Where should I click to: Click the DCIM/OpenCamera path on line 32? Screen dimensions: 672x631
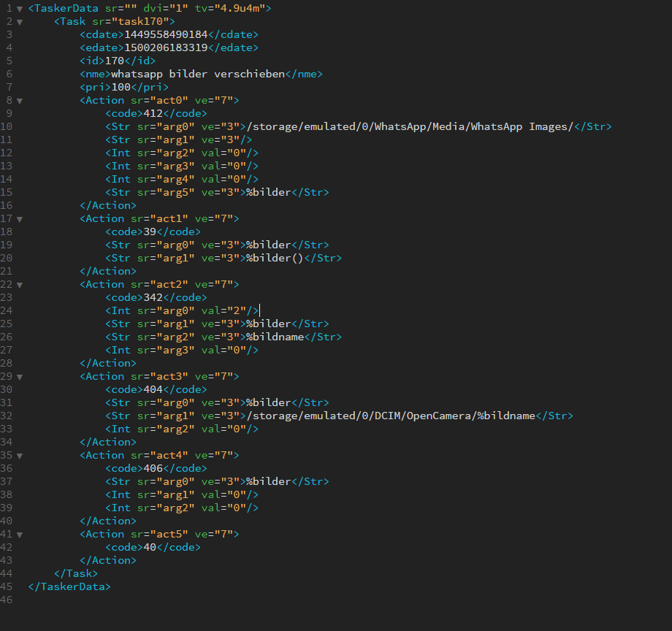[391, 416]
